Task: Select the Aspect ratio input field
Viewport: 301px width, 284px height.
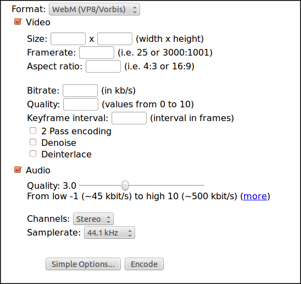Action: click(103, 67)
